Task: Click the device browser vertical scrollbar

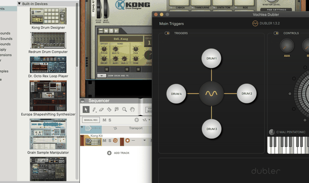Action: click(x=77, y=35)
